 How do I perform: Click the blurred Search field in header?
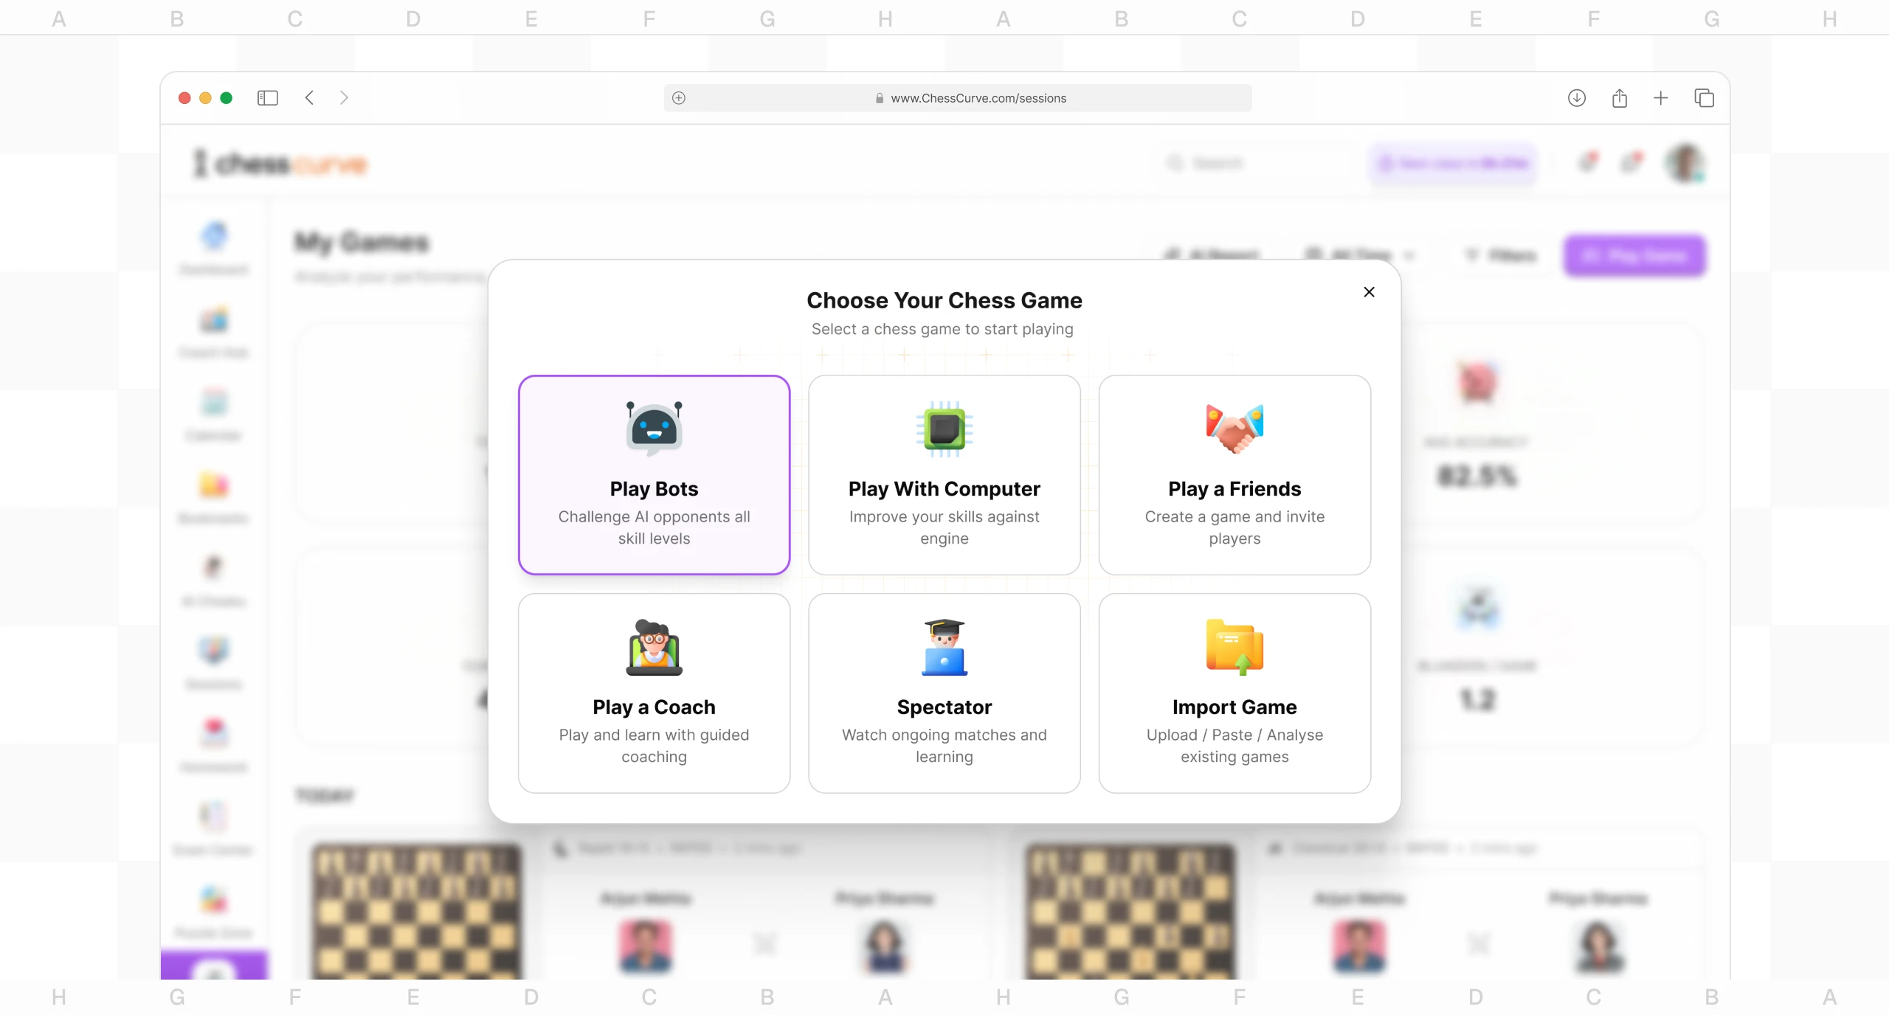(x=1254, y=163)
